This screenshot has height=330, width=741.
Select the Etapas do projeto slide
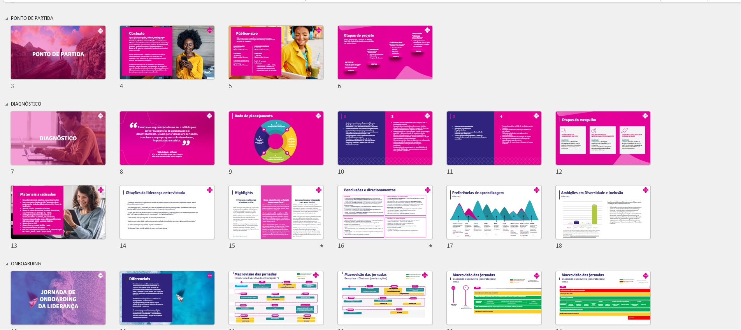(385, 53)
